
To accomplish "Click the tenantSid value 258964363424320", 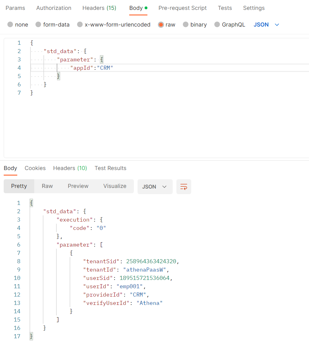I will coord(151,261).
